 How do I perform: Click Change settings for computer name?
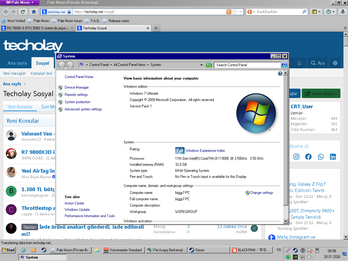click(262, 193)
